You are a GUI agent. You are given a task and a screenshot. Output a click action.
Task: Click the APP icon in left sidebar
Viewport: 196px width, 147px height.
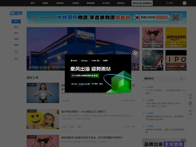point(16,59)
